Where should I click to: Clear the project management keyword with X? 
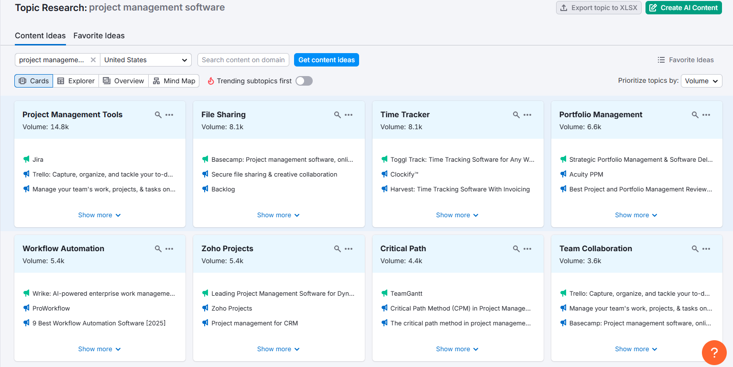[x=93, y=60]
